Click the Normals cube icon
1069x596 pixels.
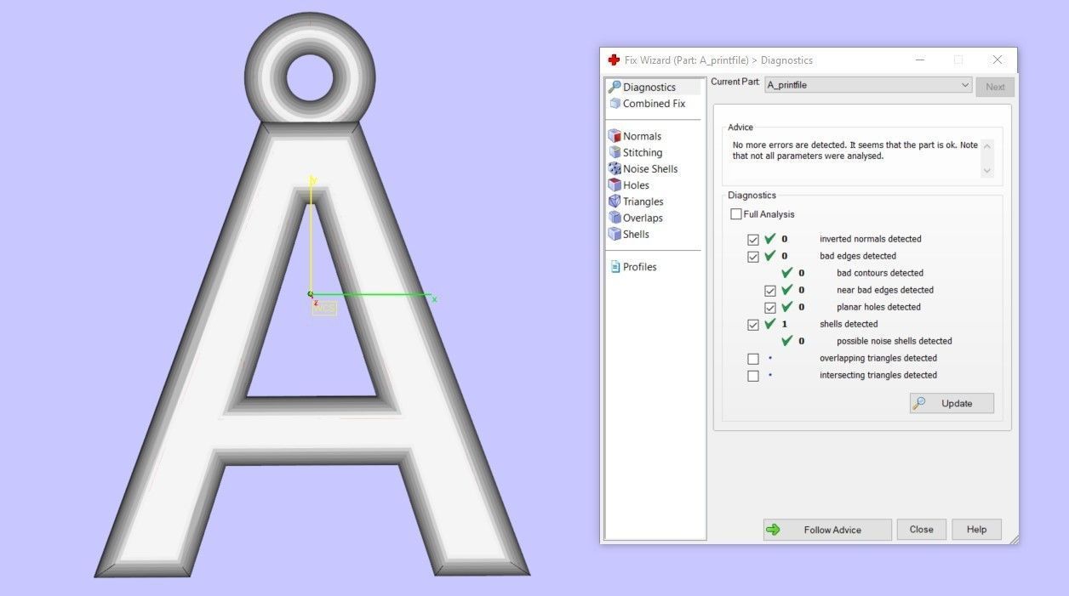click(615, 136)
